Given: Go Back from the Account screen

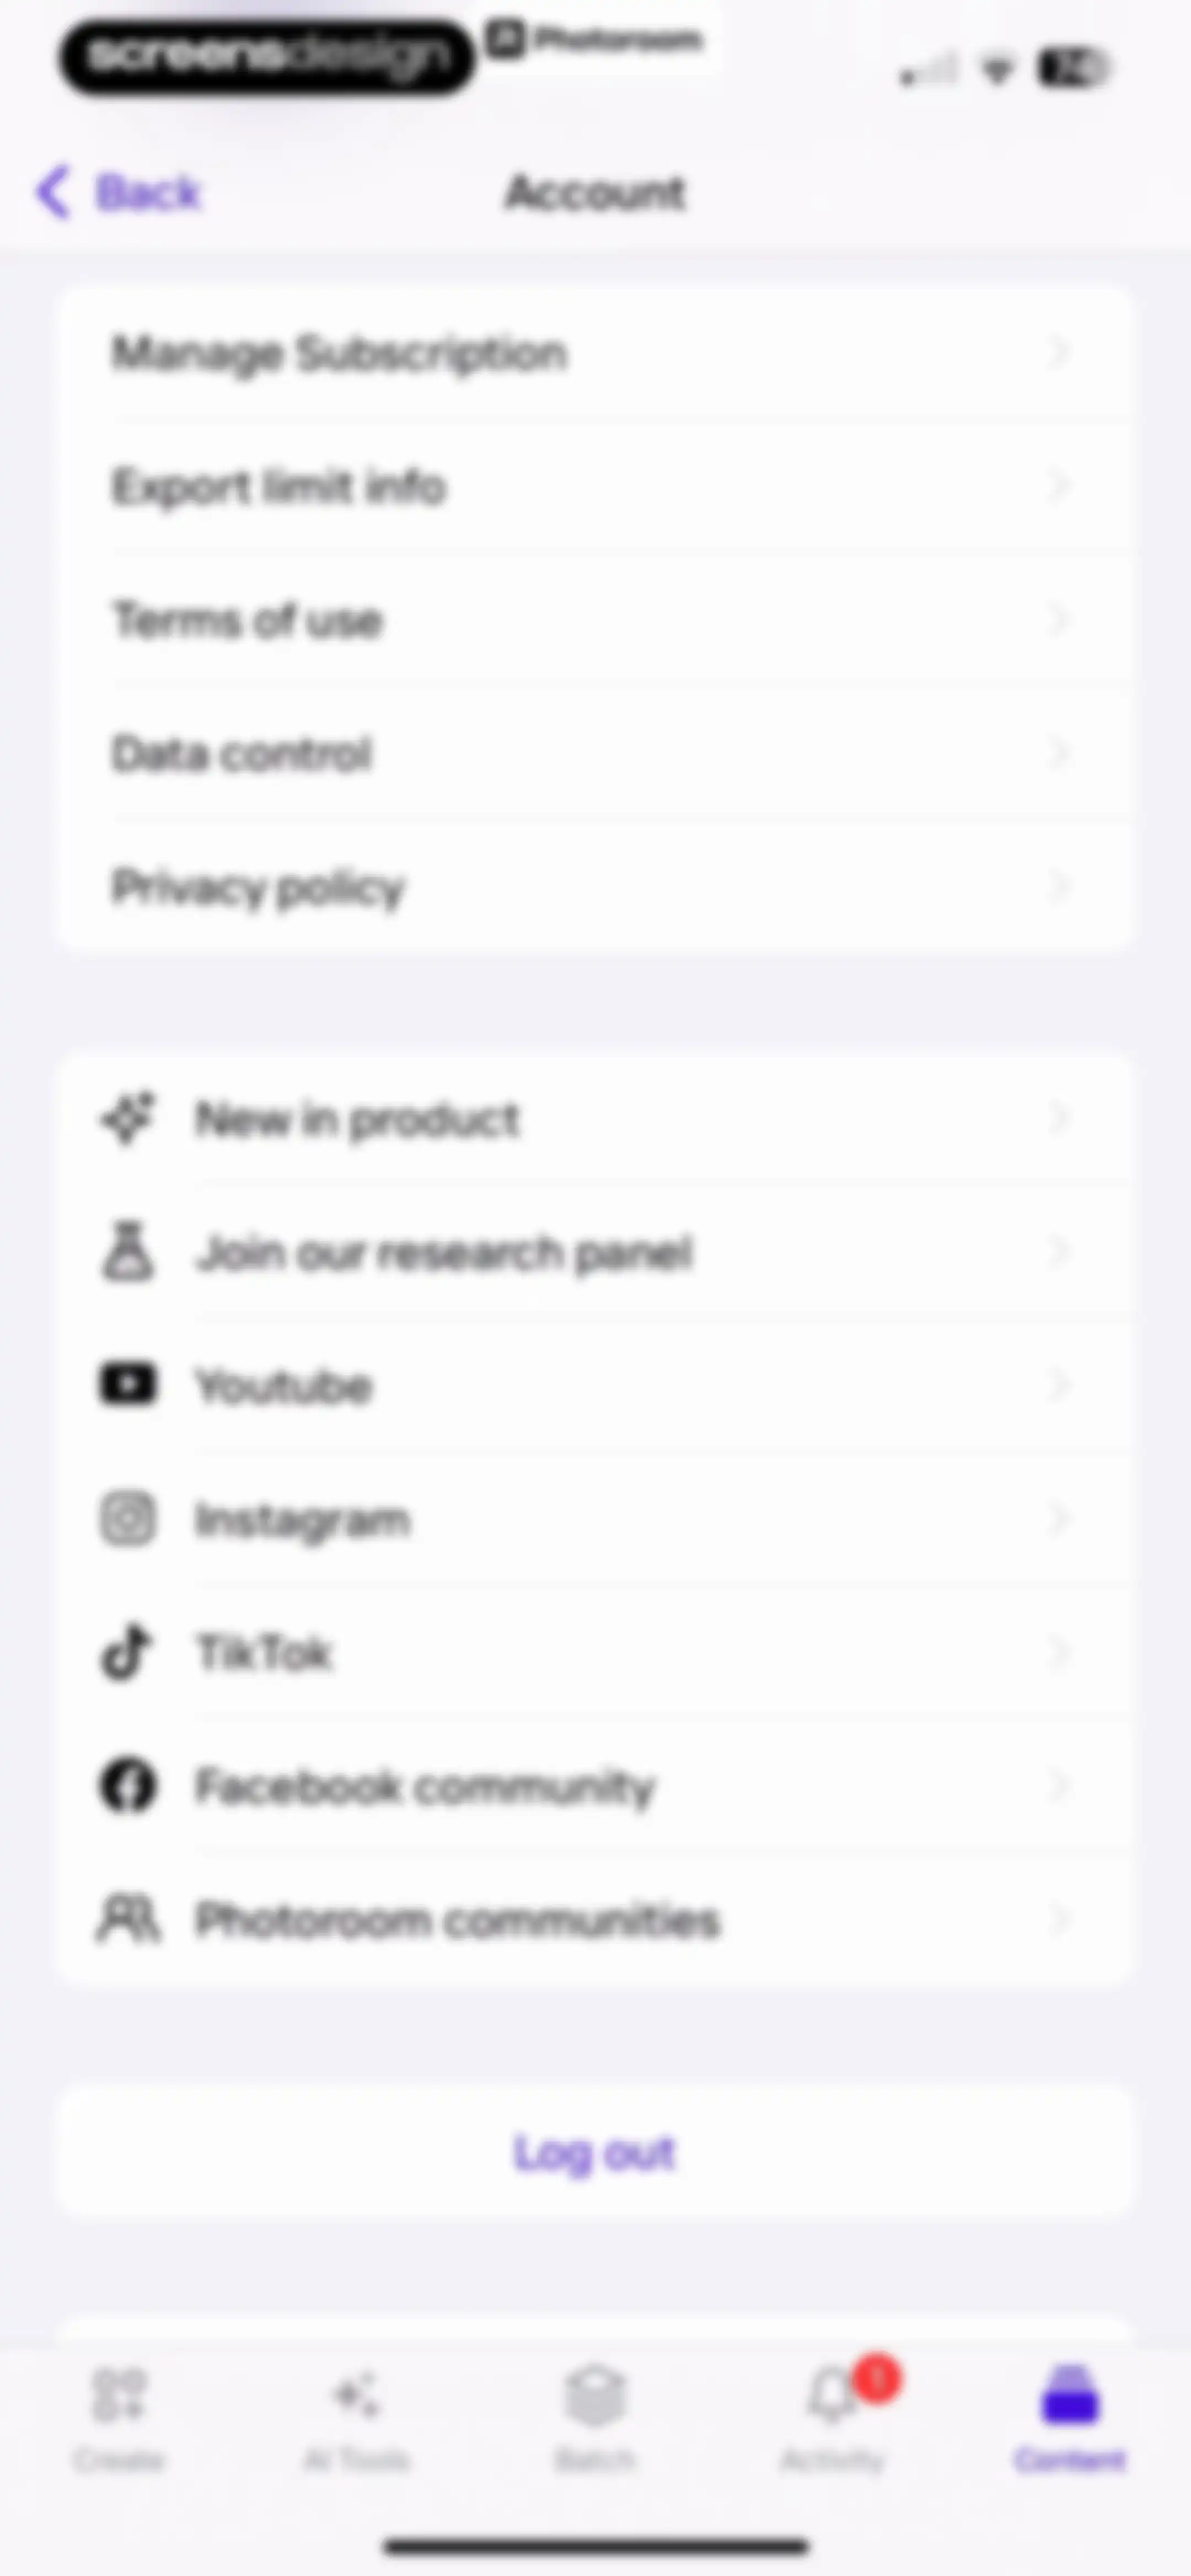Looking at the screenshot, I should 119,192.
